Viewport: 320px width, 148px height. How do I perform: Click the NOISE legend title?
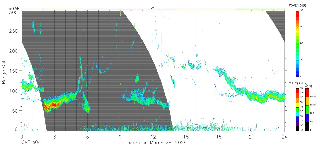(309, 86)
